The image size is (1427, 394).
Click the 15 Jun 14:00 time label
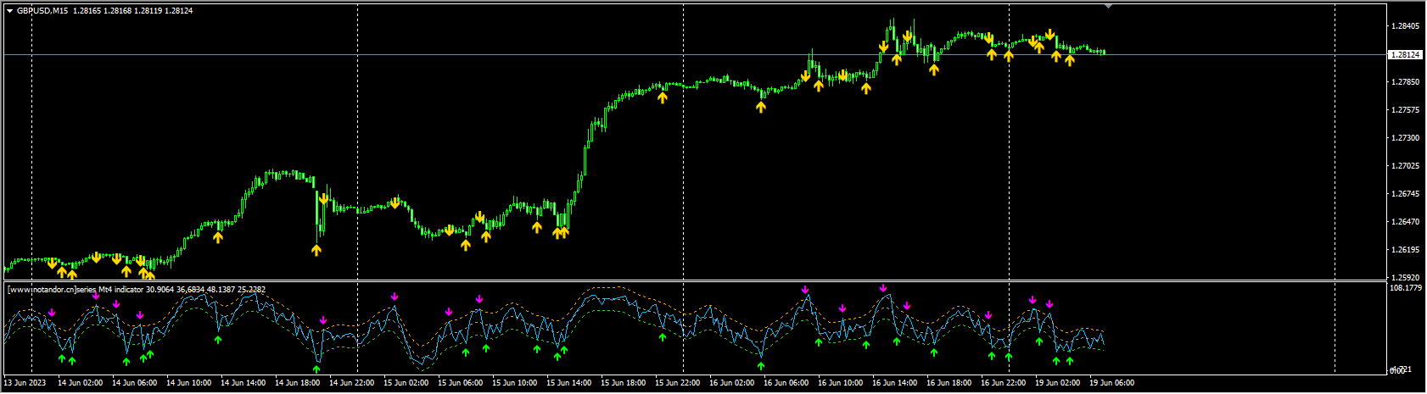pos(569,383)
